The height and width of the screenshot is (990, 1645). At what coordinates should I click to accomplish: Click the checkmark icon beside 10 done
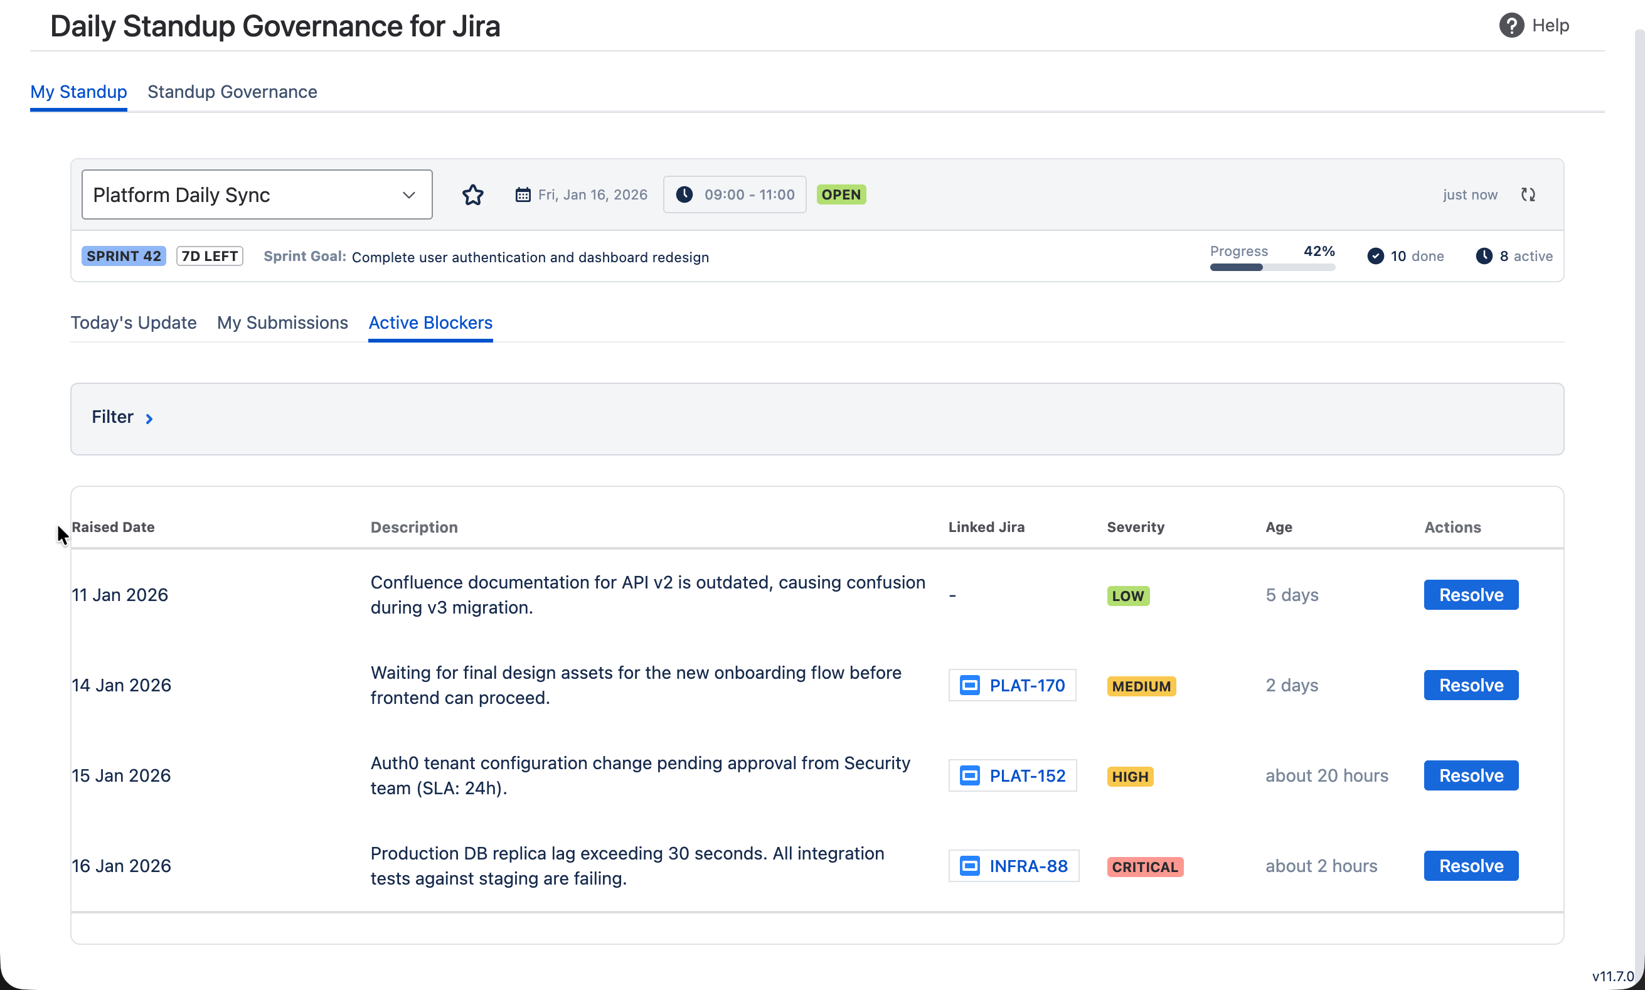(1375, 256)
